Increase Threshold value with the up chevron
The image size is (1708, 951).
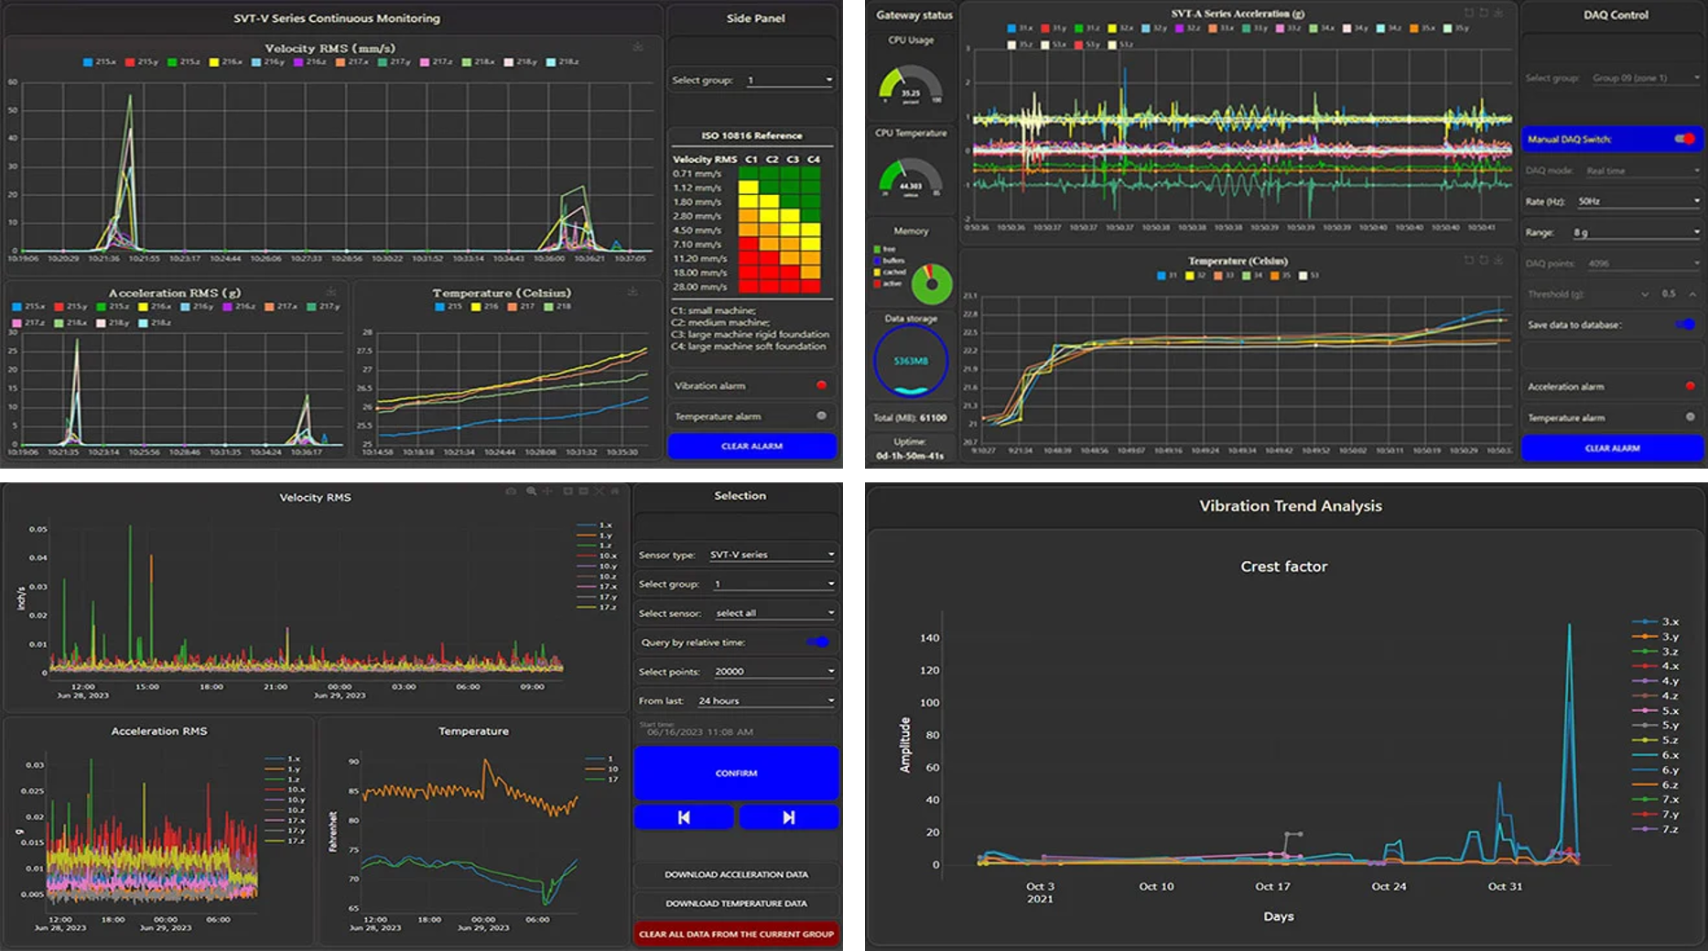coord(1692,294)
